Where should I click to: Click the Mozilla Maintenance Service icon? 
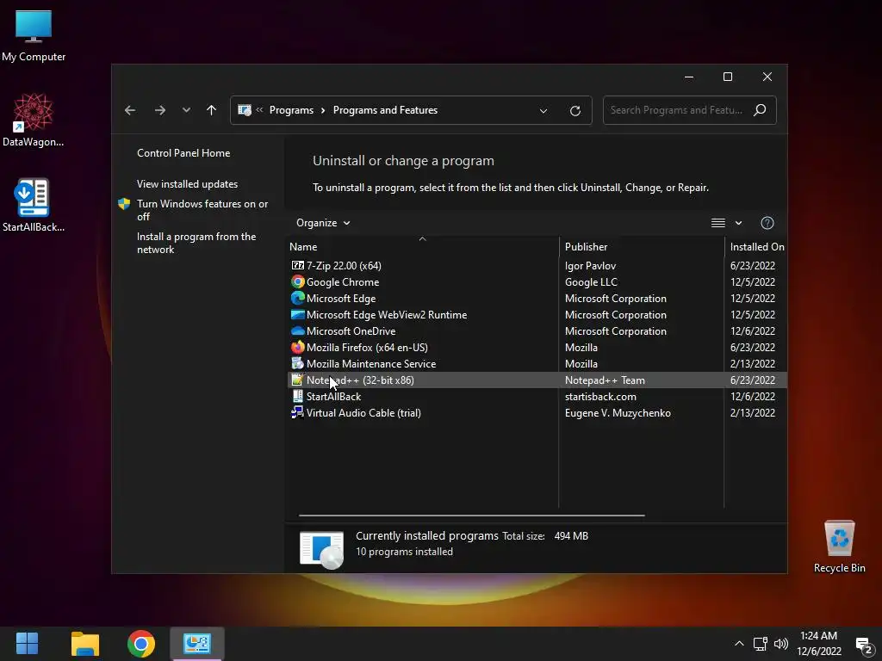point(297,364)
